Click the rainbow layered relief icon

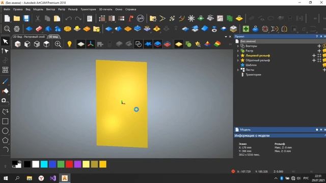217,44
